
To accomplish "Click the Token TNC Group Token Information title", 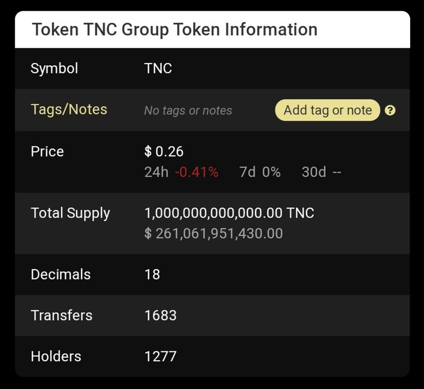I will 174,29.
